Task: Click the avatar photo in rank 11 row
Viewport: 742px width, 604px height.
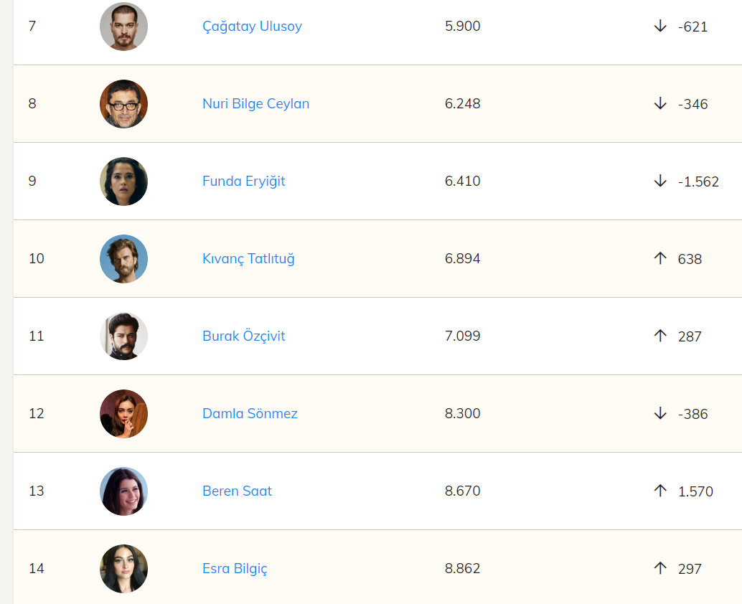Action: pyautogui.click(x=123, y=336)
